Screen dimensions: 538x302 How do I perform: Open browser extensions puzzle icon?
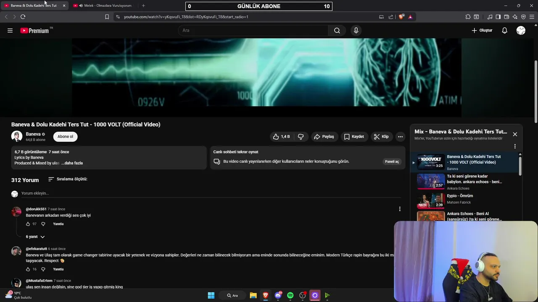coord(468,17)
